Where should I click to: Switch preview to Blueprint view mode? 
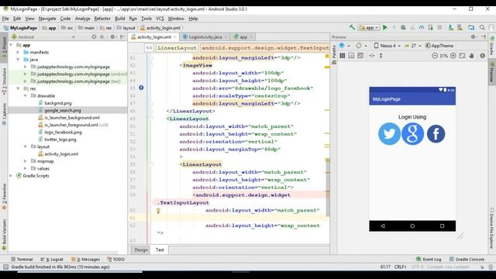(x=351, y=56)
